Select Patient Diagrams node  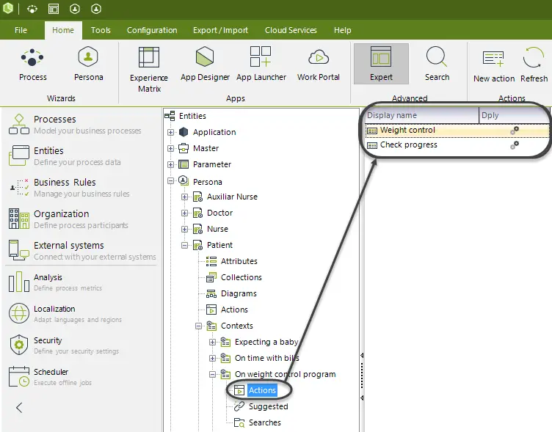pos(239,294)
